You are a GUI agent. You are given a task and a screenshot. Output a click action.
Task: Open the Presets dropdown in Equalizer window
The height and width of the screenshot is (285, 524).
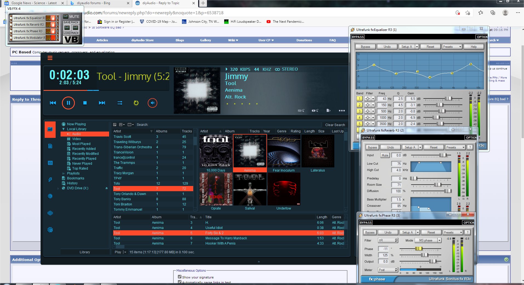452,47
